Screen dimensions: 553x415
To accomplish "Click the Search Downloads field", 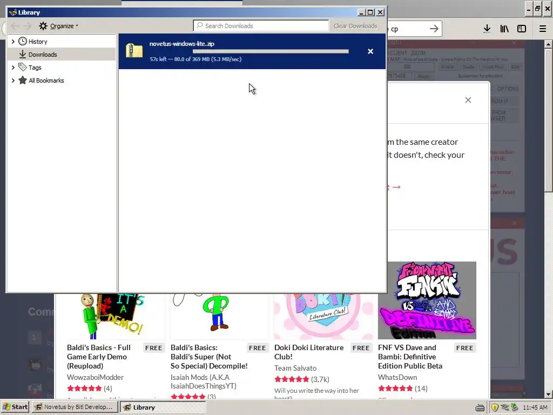I will (x=261, y=26).
